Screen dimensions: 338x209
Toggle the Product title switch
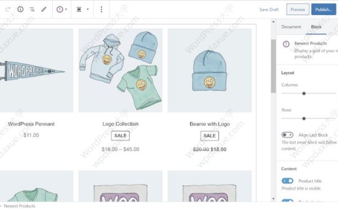tap(287, 181)
